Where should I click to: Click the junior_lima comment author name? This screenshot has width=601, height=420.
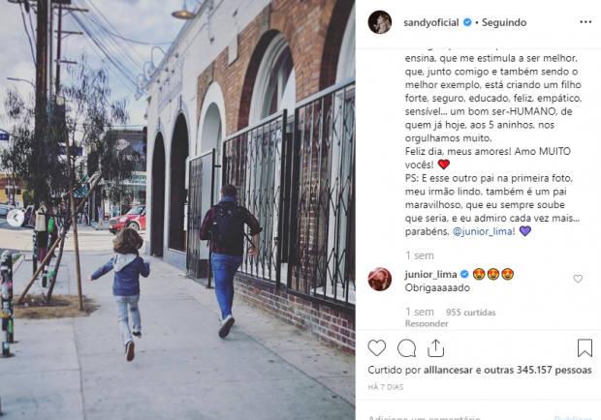tap(430, 274)
